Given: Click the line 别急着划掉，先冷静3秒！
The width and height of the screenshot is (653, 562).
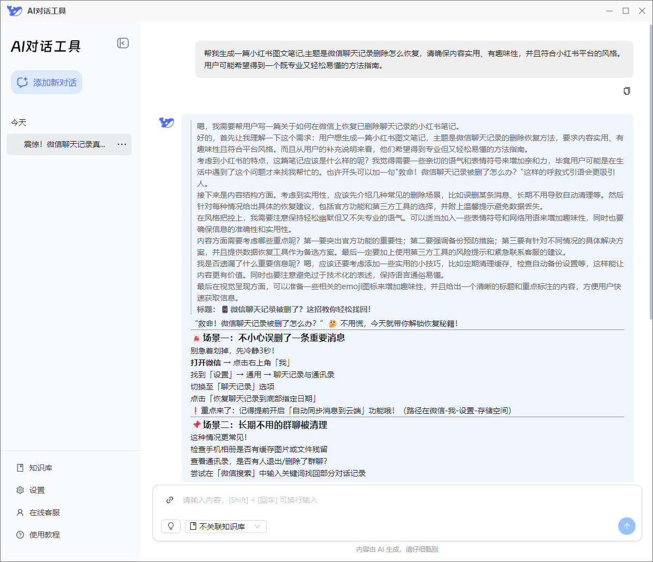Looking at the screenshot, I should [232, 351].
